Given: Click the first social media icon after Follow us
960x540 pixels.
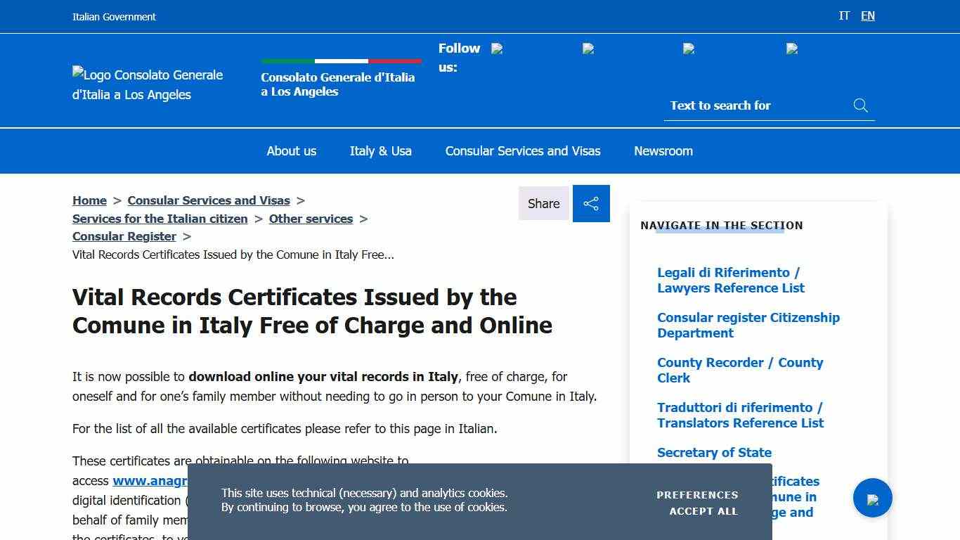Looking at the screenshot, I should [x=497, y=49].
